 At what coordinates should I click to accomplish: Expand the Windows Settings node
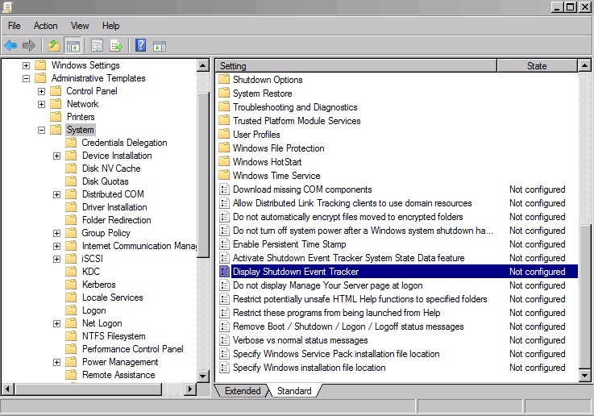(x=26, y=65)
